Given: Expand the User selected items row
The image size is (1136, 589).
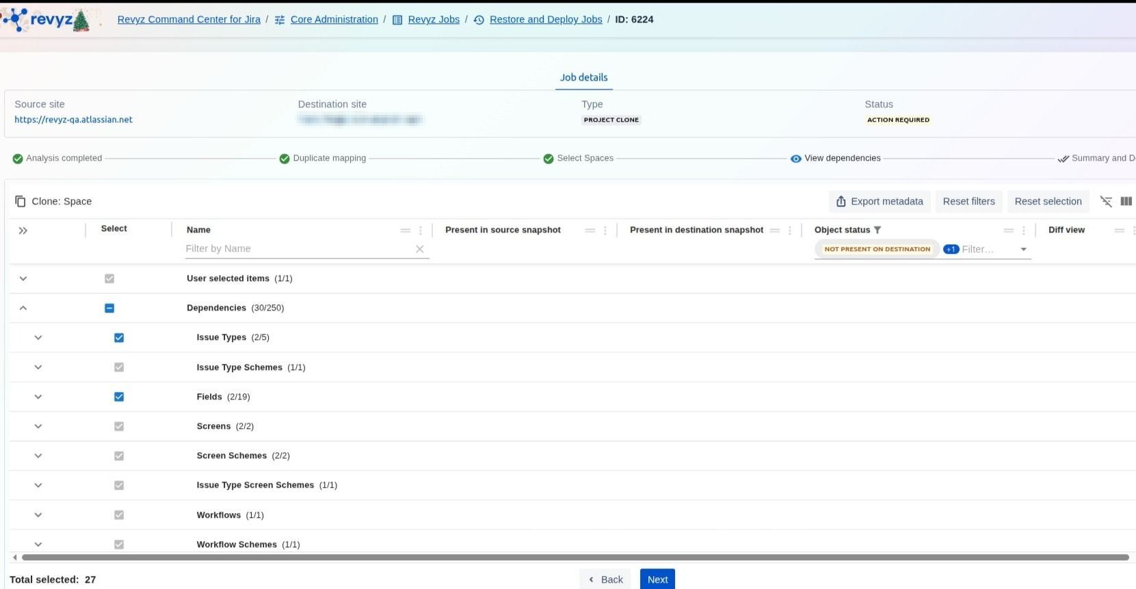Looking at the screenshot, I should [23, 278].
